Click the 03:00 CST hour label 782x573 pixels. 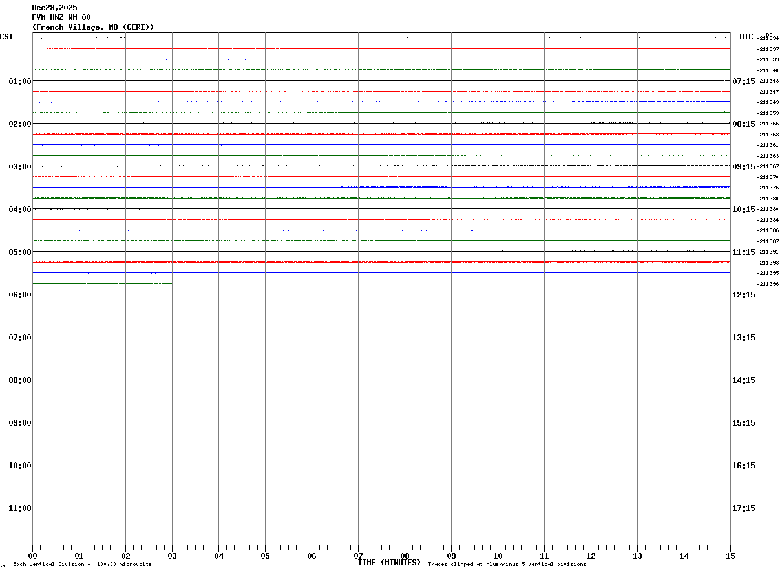pyautogui.click(x=20, y=166)
